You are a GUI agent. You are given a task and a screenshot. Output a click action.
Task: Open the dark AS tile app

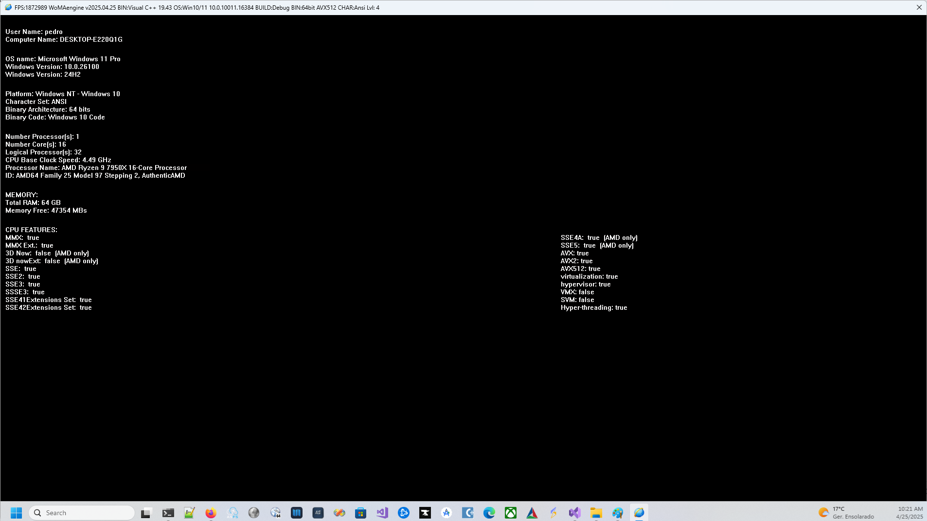click(318, 512)
